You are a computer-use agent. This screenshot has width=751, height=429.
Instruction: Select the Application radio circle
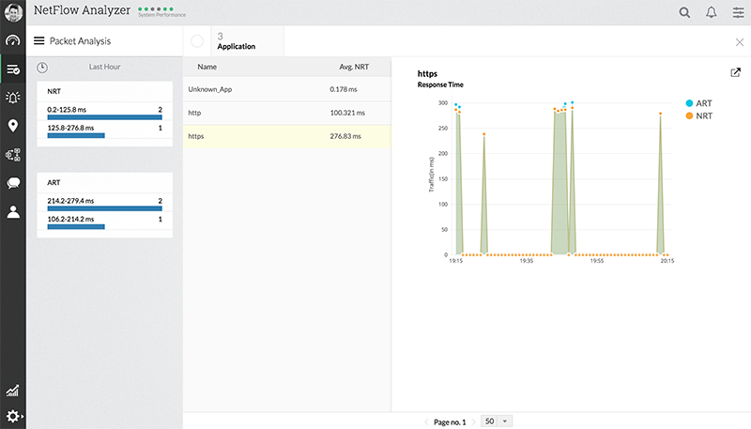point(197,41)
